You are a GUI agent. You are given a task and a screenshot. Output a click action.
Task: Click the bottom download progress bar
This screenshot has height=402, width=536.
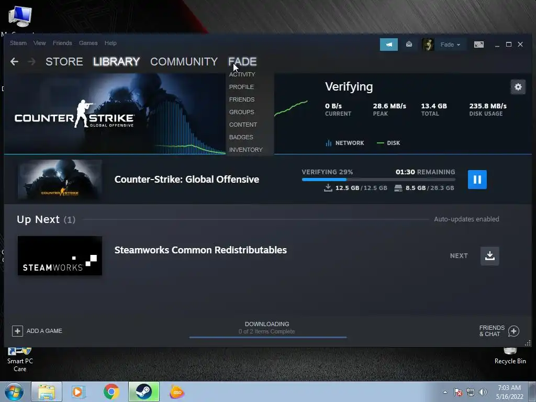coord(268,338)
